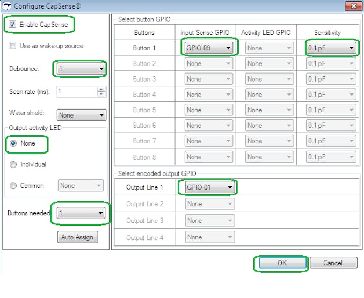Click the Input Sense GPIO column header
Viewport: 364px width, 298px height.
[205, 33]
